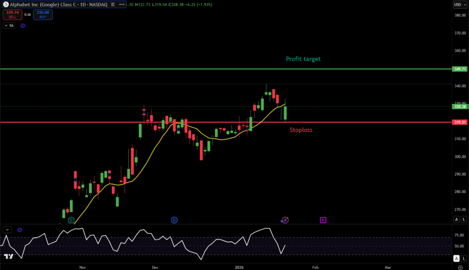Click the purple E earnings marker near February

point(323,220)
